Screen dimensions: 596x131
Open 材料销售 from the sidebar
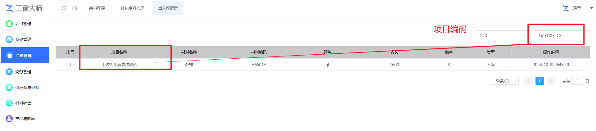tap(23, 103)
